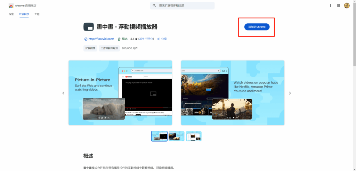The image size is (356, 171).
Task: Click the verified badge beside floatvid.com
Action: click(86, 39)
